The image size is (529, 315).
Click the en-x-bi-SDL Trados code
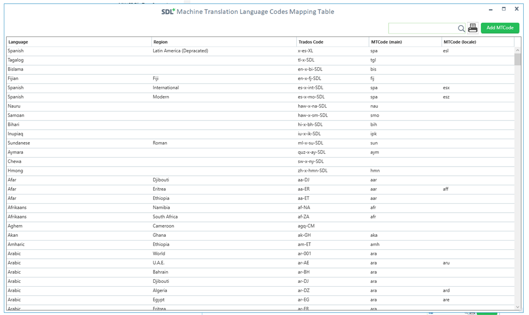[x=310, y=69]
